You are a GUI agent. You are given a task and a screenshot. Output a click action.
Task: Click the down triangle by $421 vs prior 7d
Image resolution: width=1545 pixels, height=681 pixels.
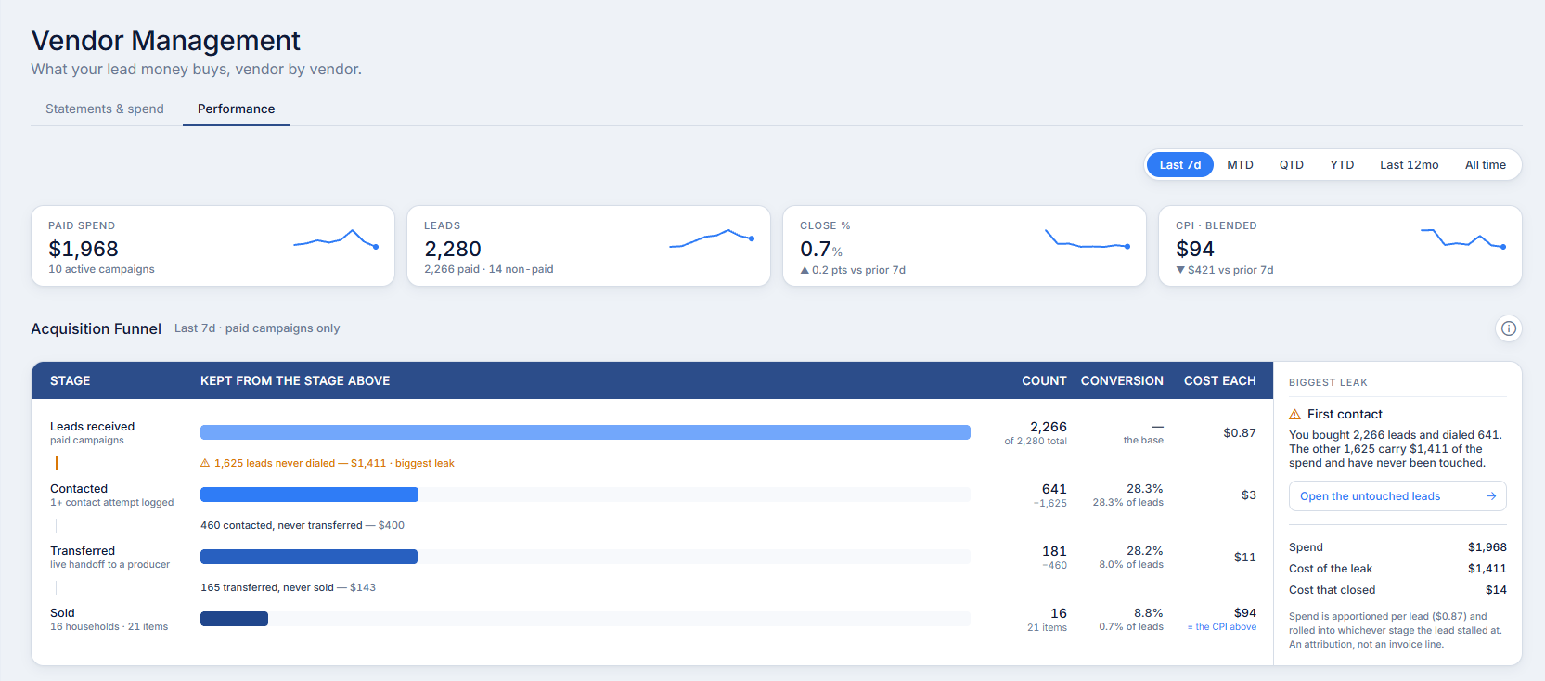click(x=1180, y=270)
